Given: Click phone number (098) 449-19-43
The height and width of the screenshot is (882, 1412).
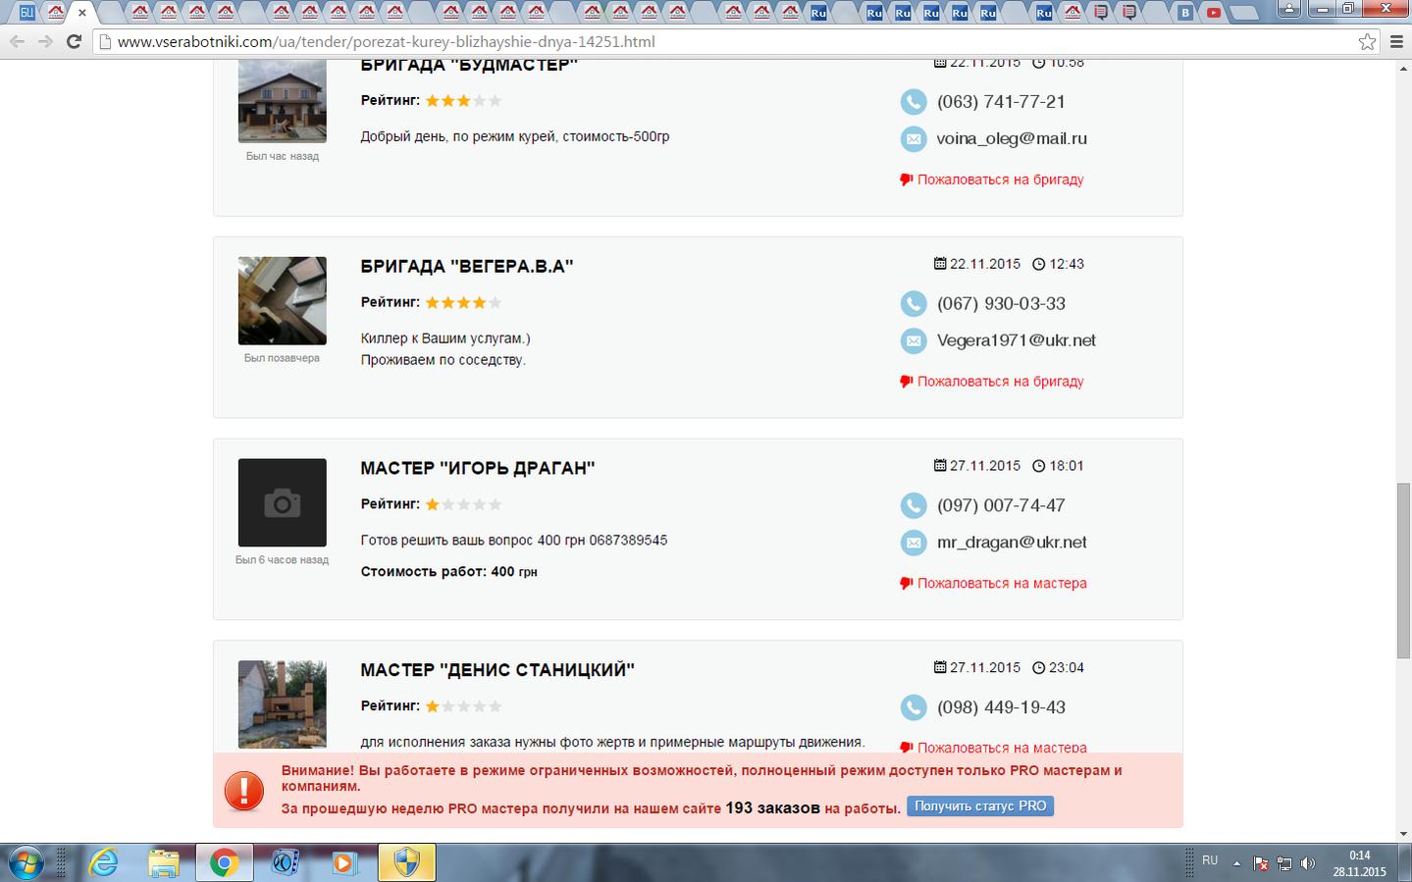Looking at the screenshot, I should [1001, 707].
